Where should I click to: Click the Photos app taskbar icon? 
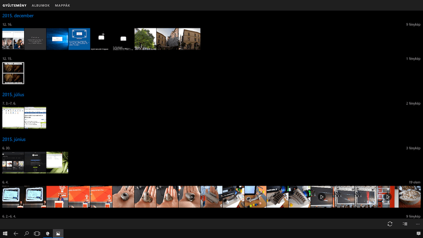(x=58, y=233)
